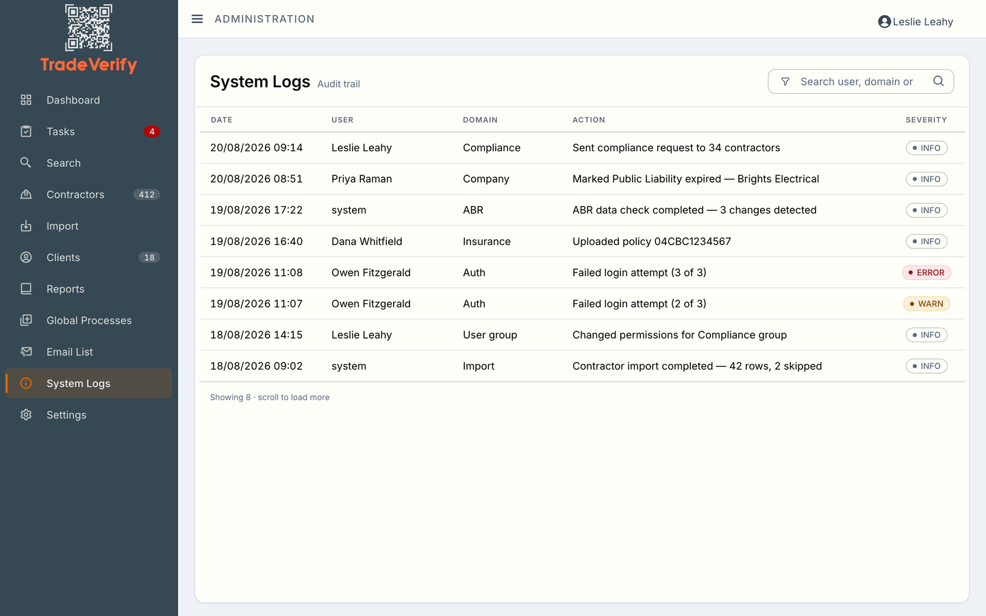This screenshot has width=986, height=616.
Task: Click 'Failed login attempt (3 of 3)'
Action: coord(640,272)
